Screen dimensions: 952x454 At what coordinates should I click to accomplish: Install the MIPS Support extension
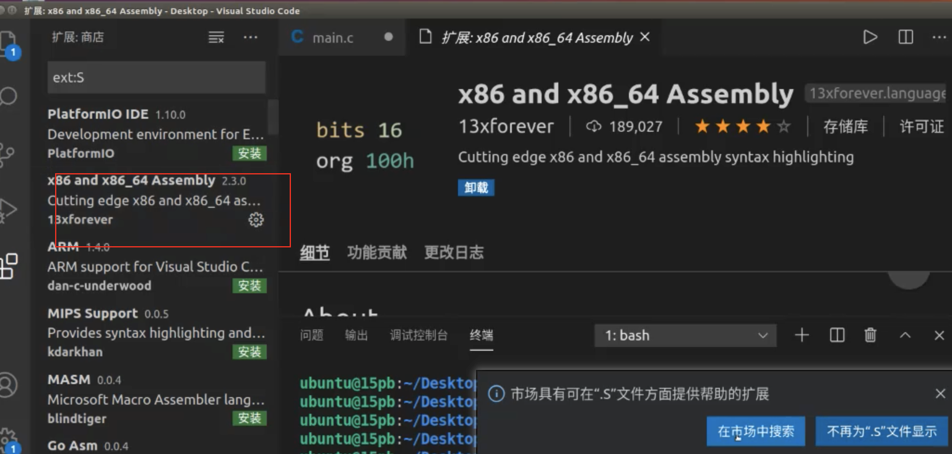click(249, 352)
